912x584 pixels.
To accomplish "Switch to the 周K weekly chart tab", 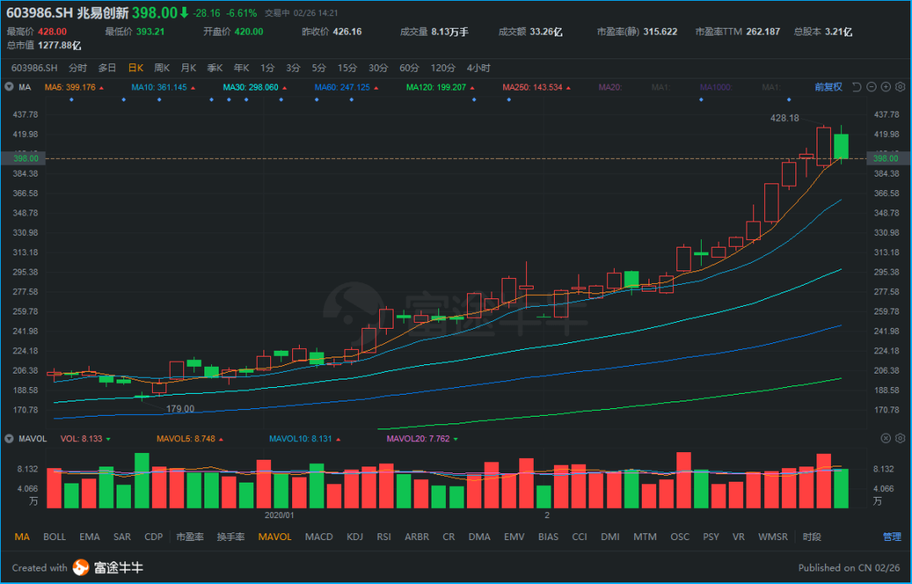I will click(160, 68).
